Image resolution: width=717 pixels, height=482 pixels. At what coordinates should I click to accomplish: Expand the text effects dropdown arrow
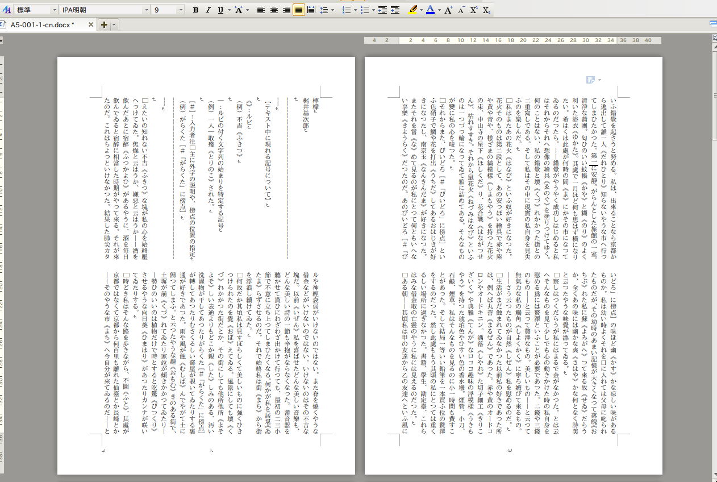coord(247,10)
